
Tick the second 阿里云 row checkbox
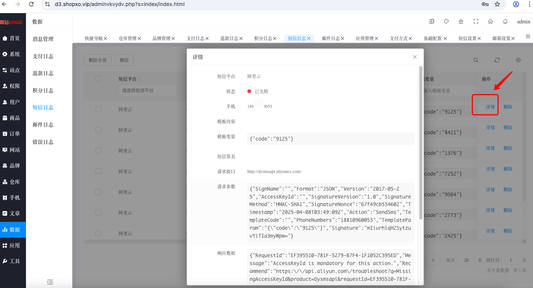coord(98,130)
